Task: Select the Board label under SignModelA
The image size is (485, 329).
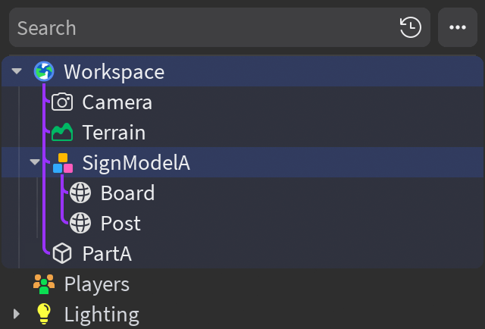Action: 127,193
